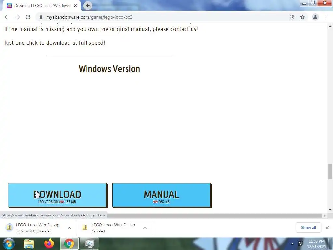
Task: Switch to the Download LEGO Loco tab
Action: coord(41,6)
